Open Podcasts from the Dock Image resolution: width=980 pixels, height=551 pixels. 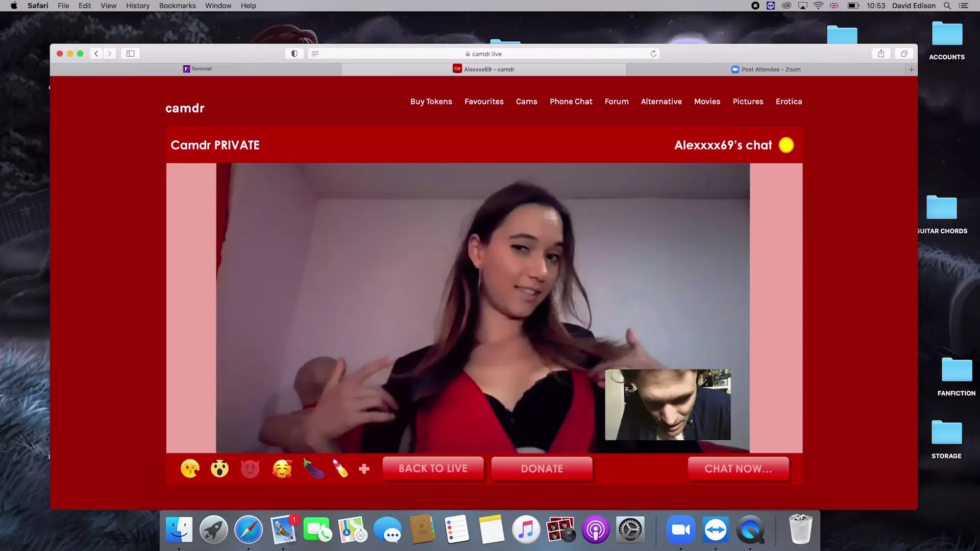point(595,530)
